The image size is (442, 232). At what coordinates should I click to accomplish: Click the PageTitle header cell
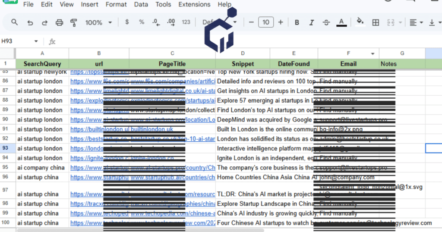pyautogui.click(x=172, y=64)
